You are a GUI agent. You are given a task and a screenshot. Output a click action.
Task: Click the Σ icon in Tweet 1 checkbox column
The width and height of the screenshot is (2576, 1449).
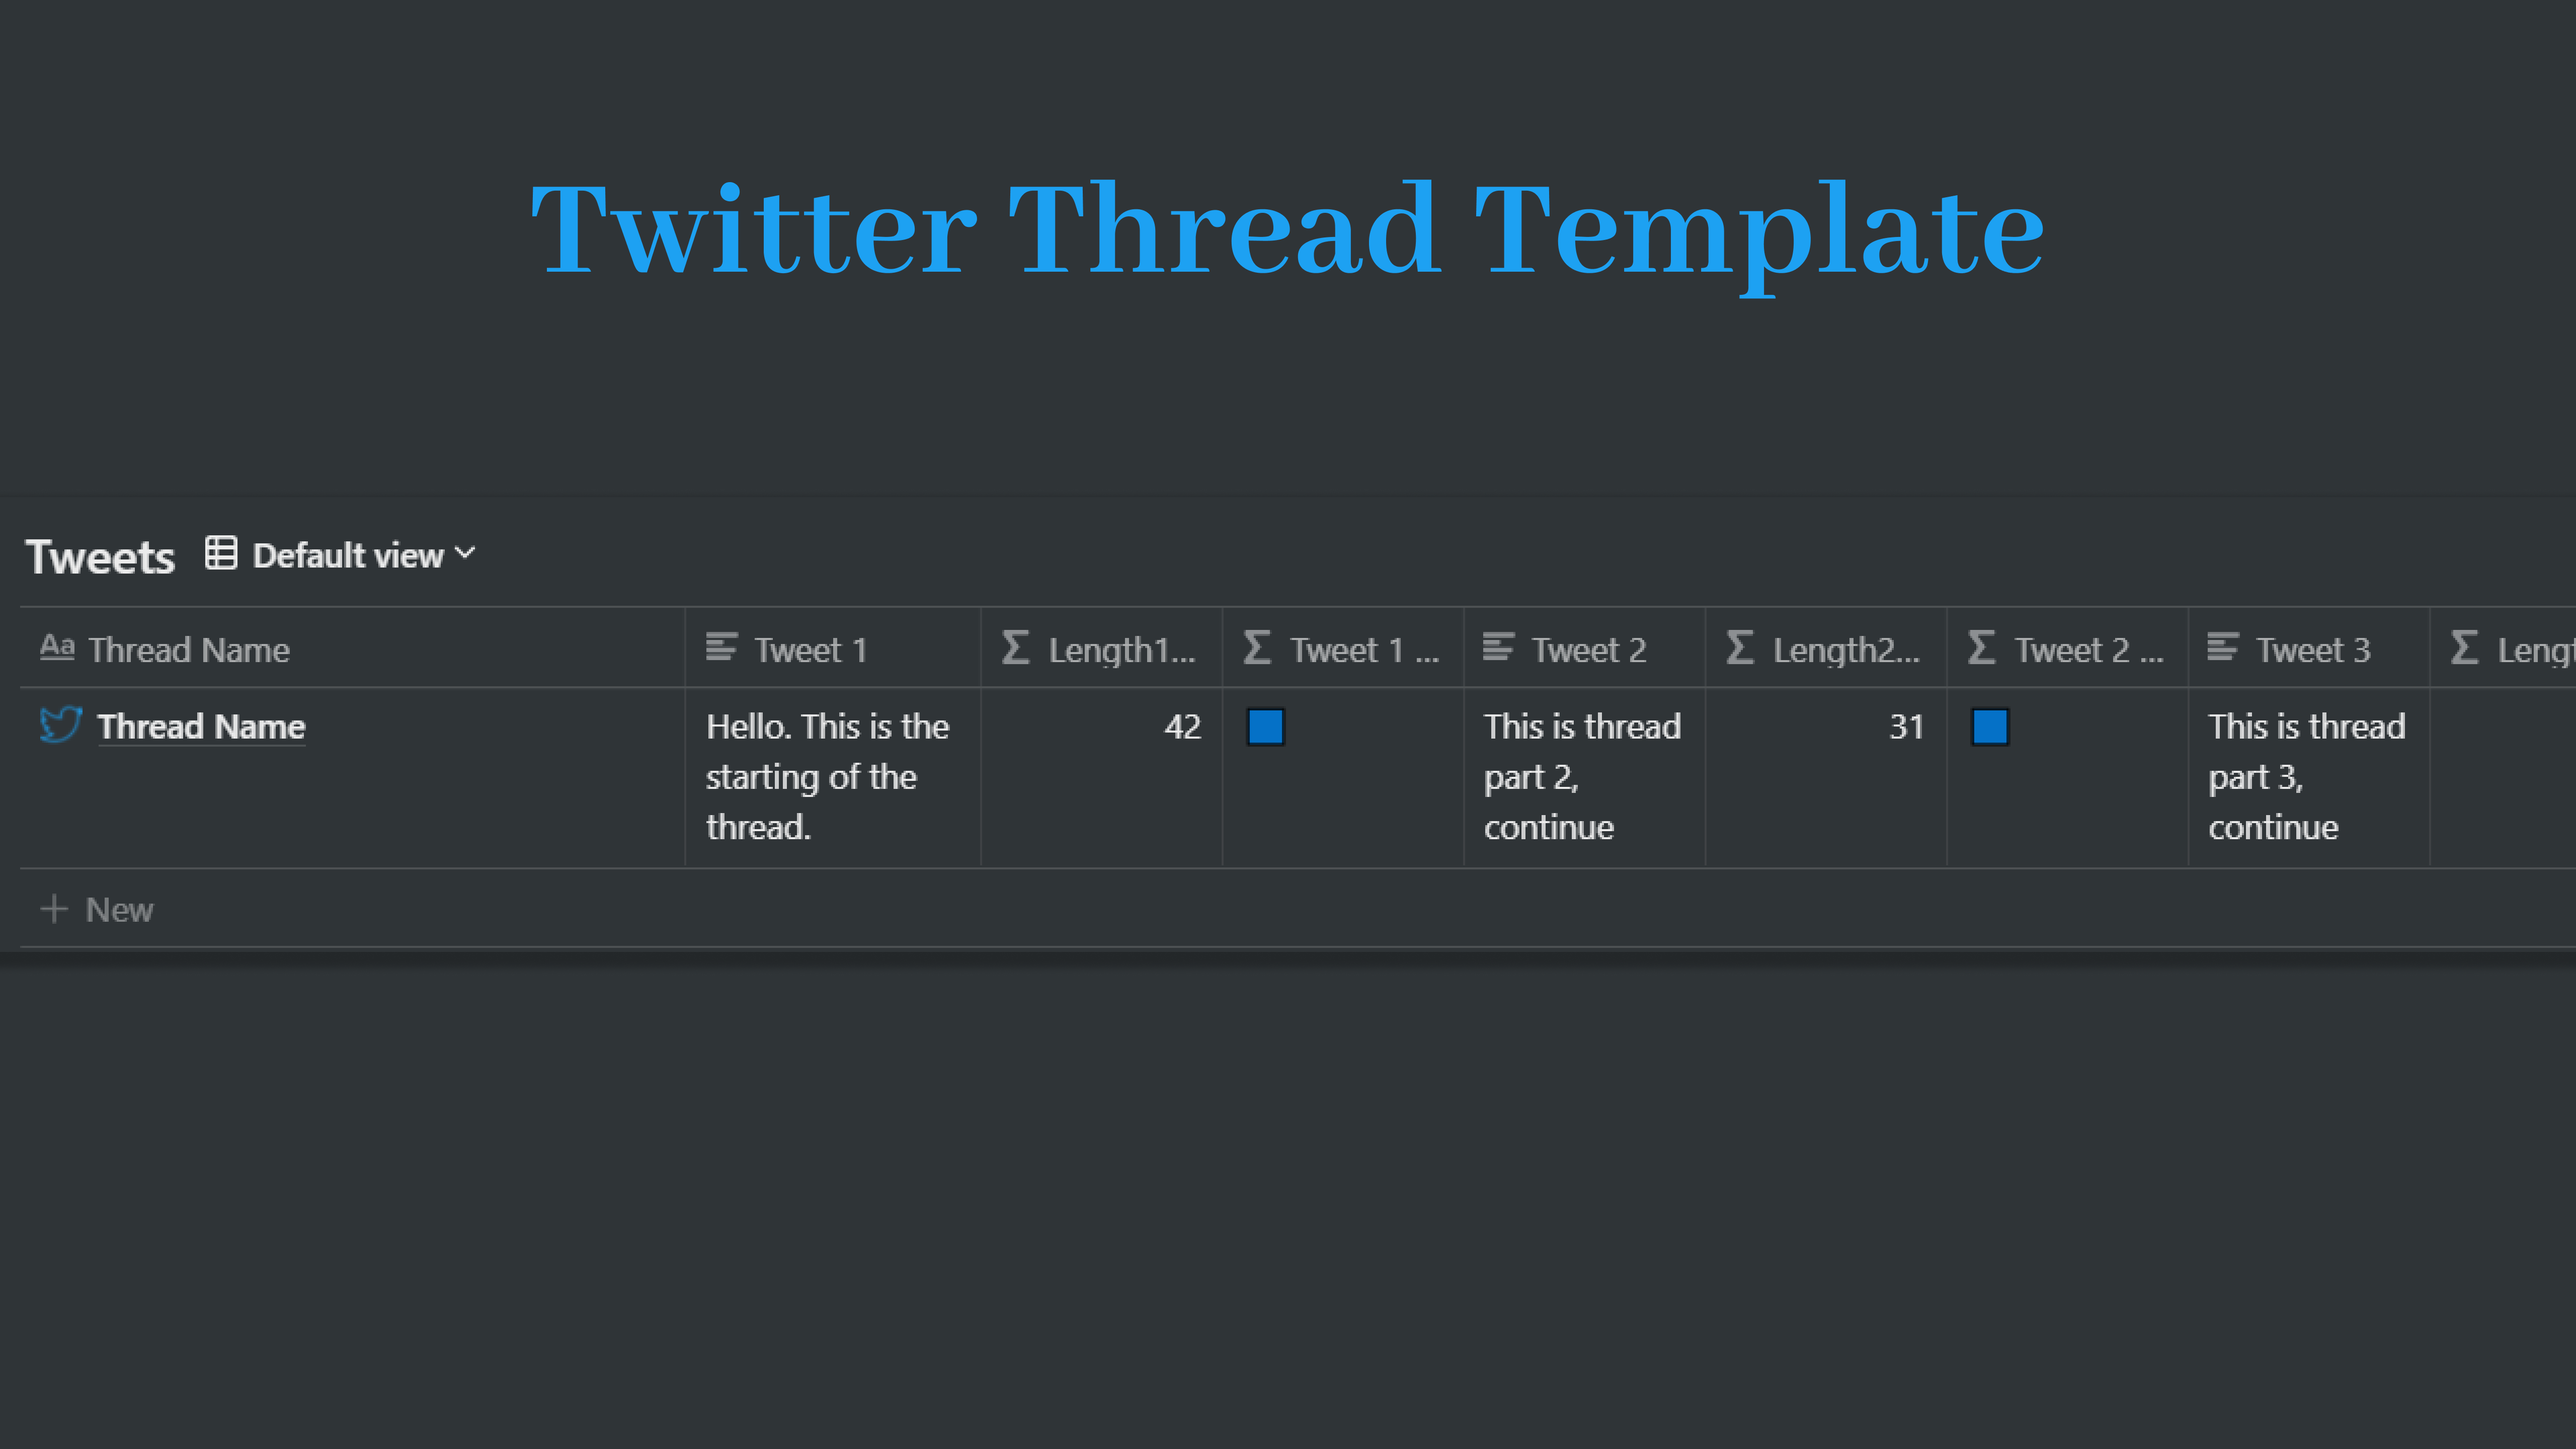click(1257, 648)
